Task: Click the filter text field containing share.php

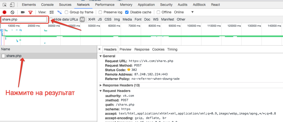Action: pyautogui.click(x=24, y=19)
